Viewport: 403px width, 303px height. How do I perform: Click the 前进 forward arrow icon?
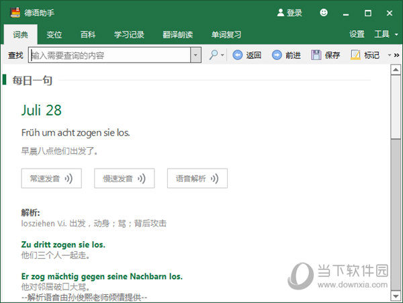(277, 55)
